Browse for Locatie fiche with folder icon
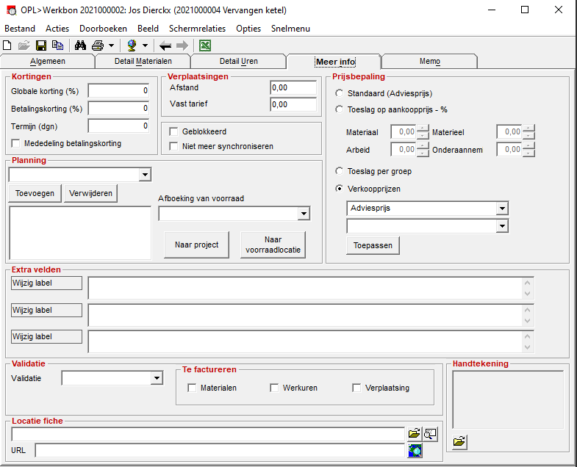The height and width of the screenshot is (467, 577). click(415, 434)
